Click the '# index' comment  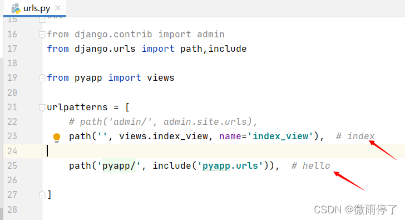355,136
